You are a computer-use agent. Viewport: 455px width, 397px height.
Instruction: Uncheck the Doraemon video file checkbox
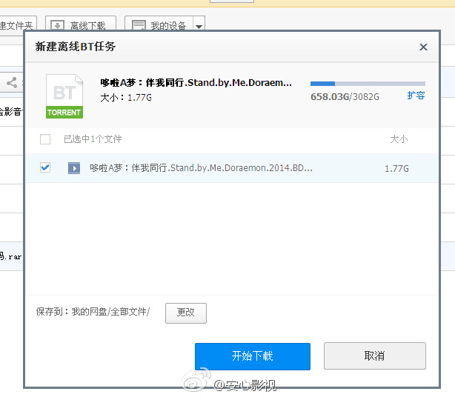click(45, 167)
